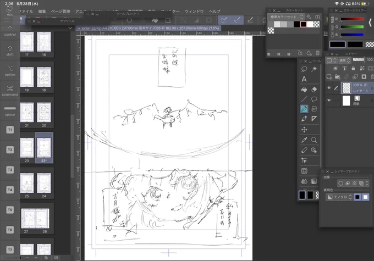
Task: Delete color using color set trash icon
Action: click(317, 53)
